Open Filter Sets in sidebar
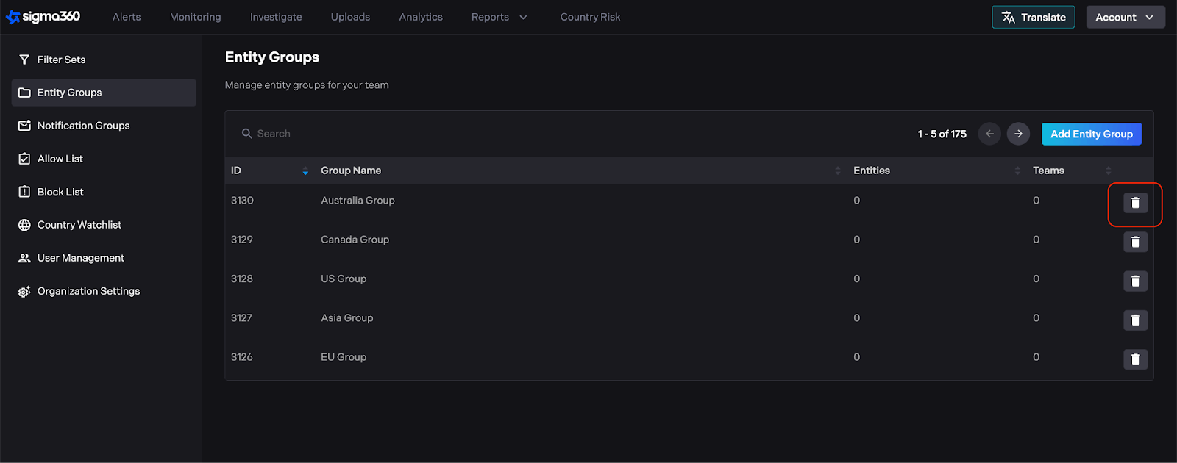 tap(61, 60)
